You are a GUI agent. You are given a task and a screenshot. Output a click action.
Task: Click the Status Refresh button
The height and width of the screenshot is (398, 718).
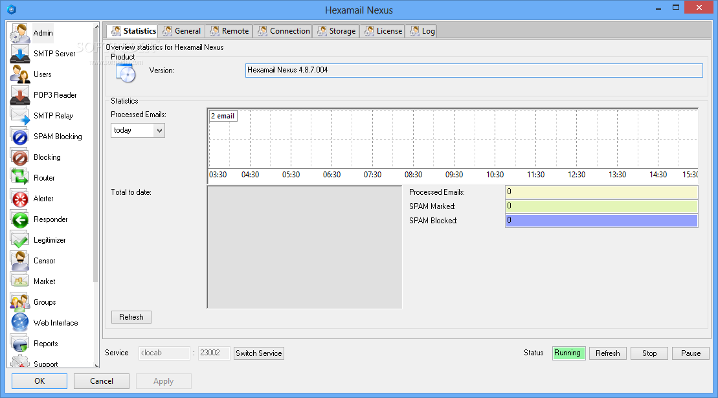pos(608,353)
